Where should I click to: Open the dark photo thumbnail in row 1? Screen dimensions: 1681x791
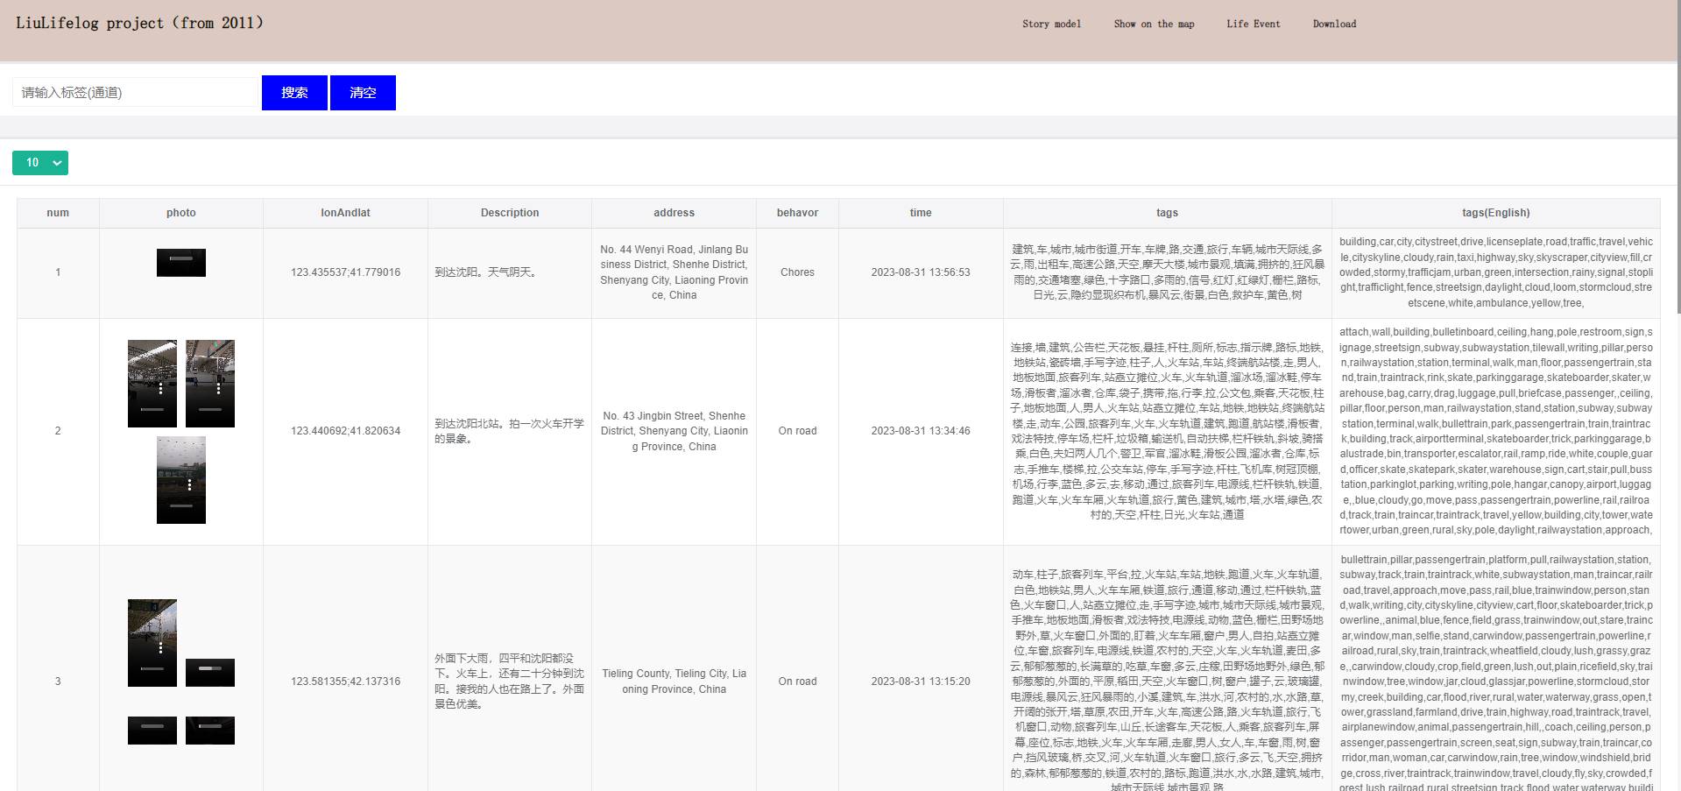pyautogui.click(x=181, y=263)
